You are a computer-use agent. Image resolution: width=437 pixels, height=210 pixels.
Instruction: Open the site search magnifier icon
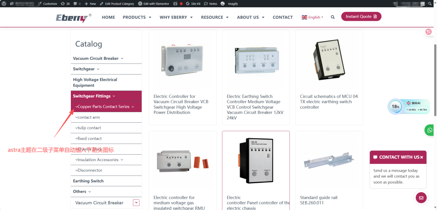[x=333, y=17]
